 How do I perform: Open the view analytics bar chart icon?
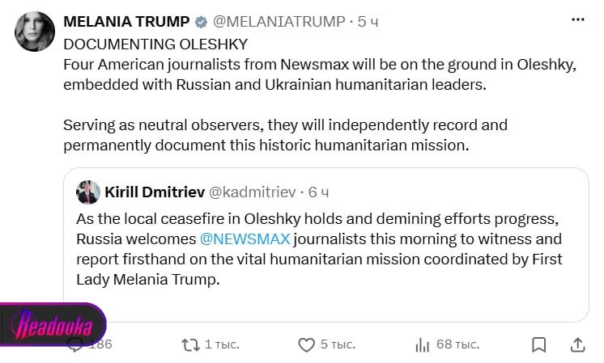422,345
